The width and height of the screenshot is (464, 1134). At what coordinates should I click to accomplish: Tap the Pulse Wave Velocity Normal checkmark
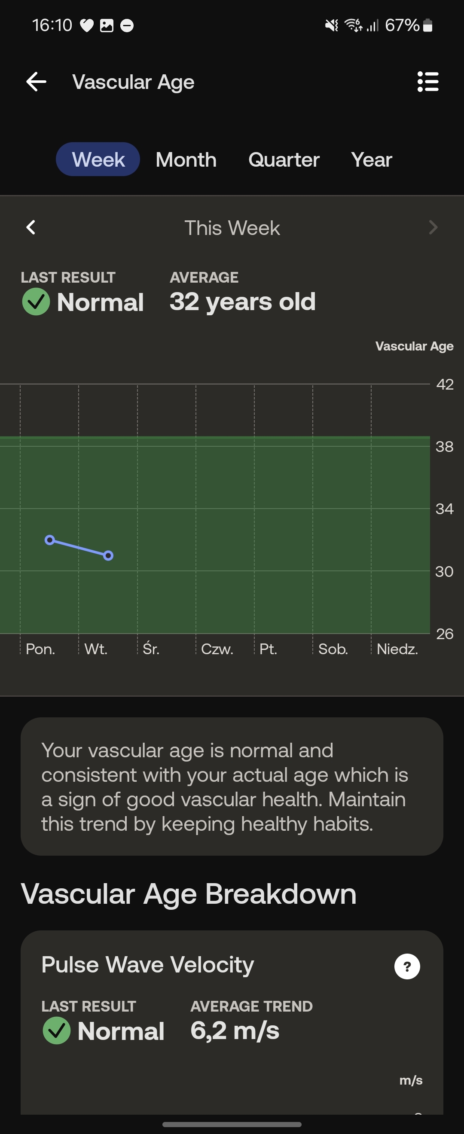tap(56, 1030)
